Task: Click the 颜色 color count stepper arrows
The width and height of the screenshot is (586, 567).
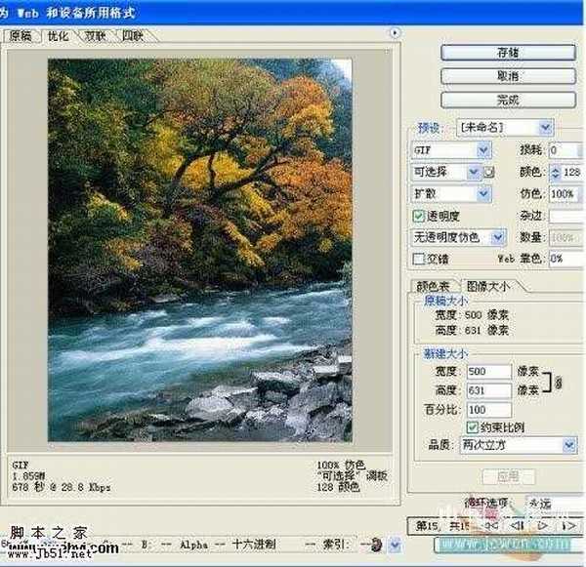Action: point(556,173)
